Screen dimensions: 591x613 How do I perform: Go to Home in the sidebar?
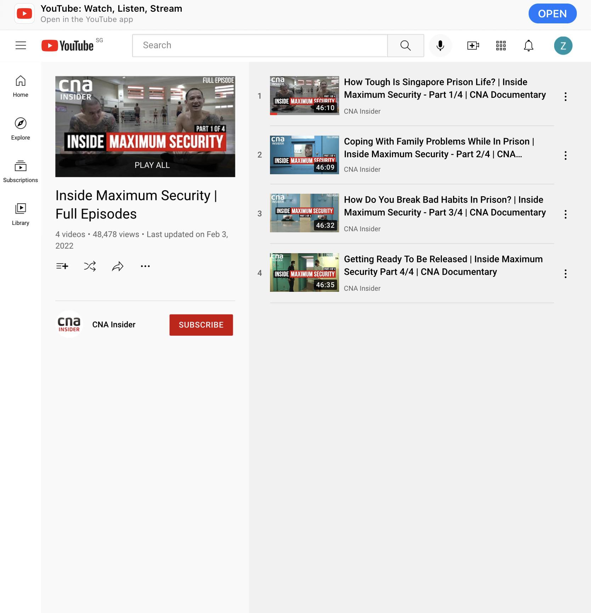click(21, 86)
